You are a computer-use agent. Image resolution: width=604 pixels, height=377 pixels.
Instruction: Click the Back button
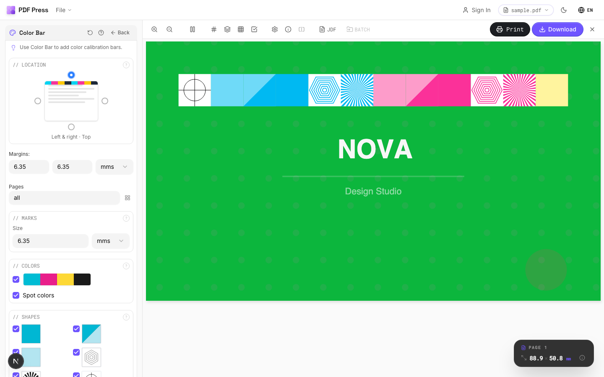[x=120, y=33]
